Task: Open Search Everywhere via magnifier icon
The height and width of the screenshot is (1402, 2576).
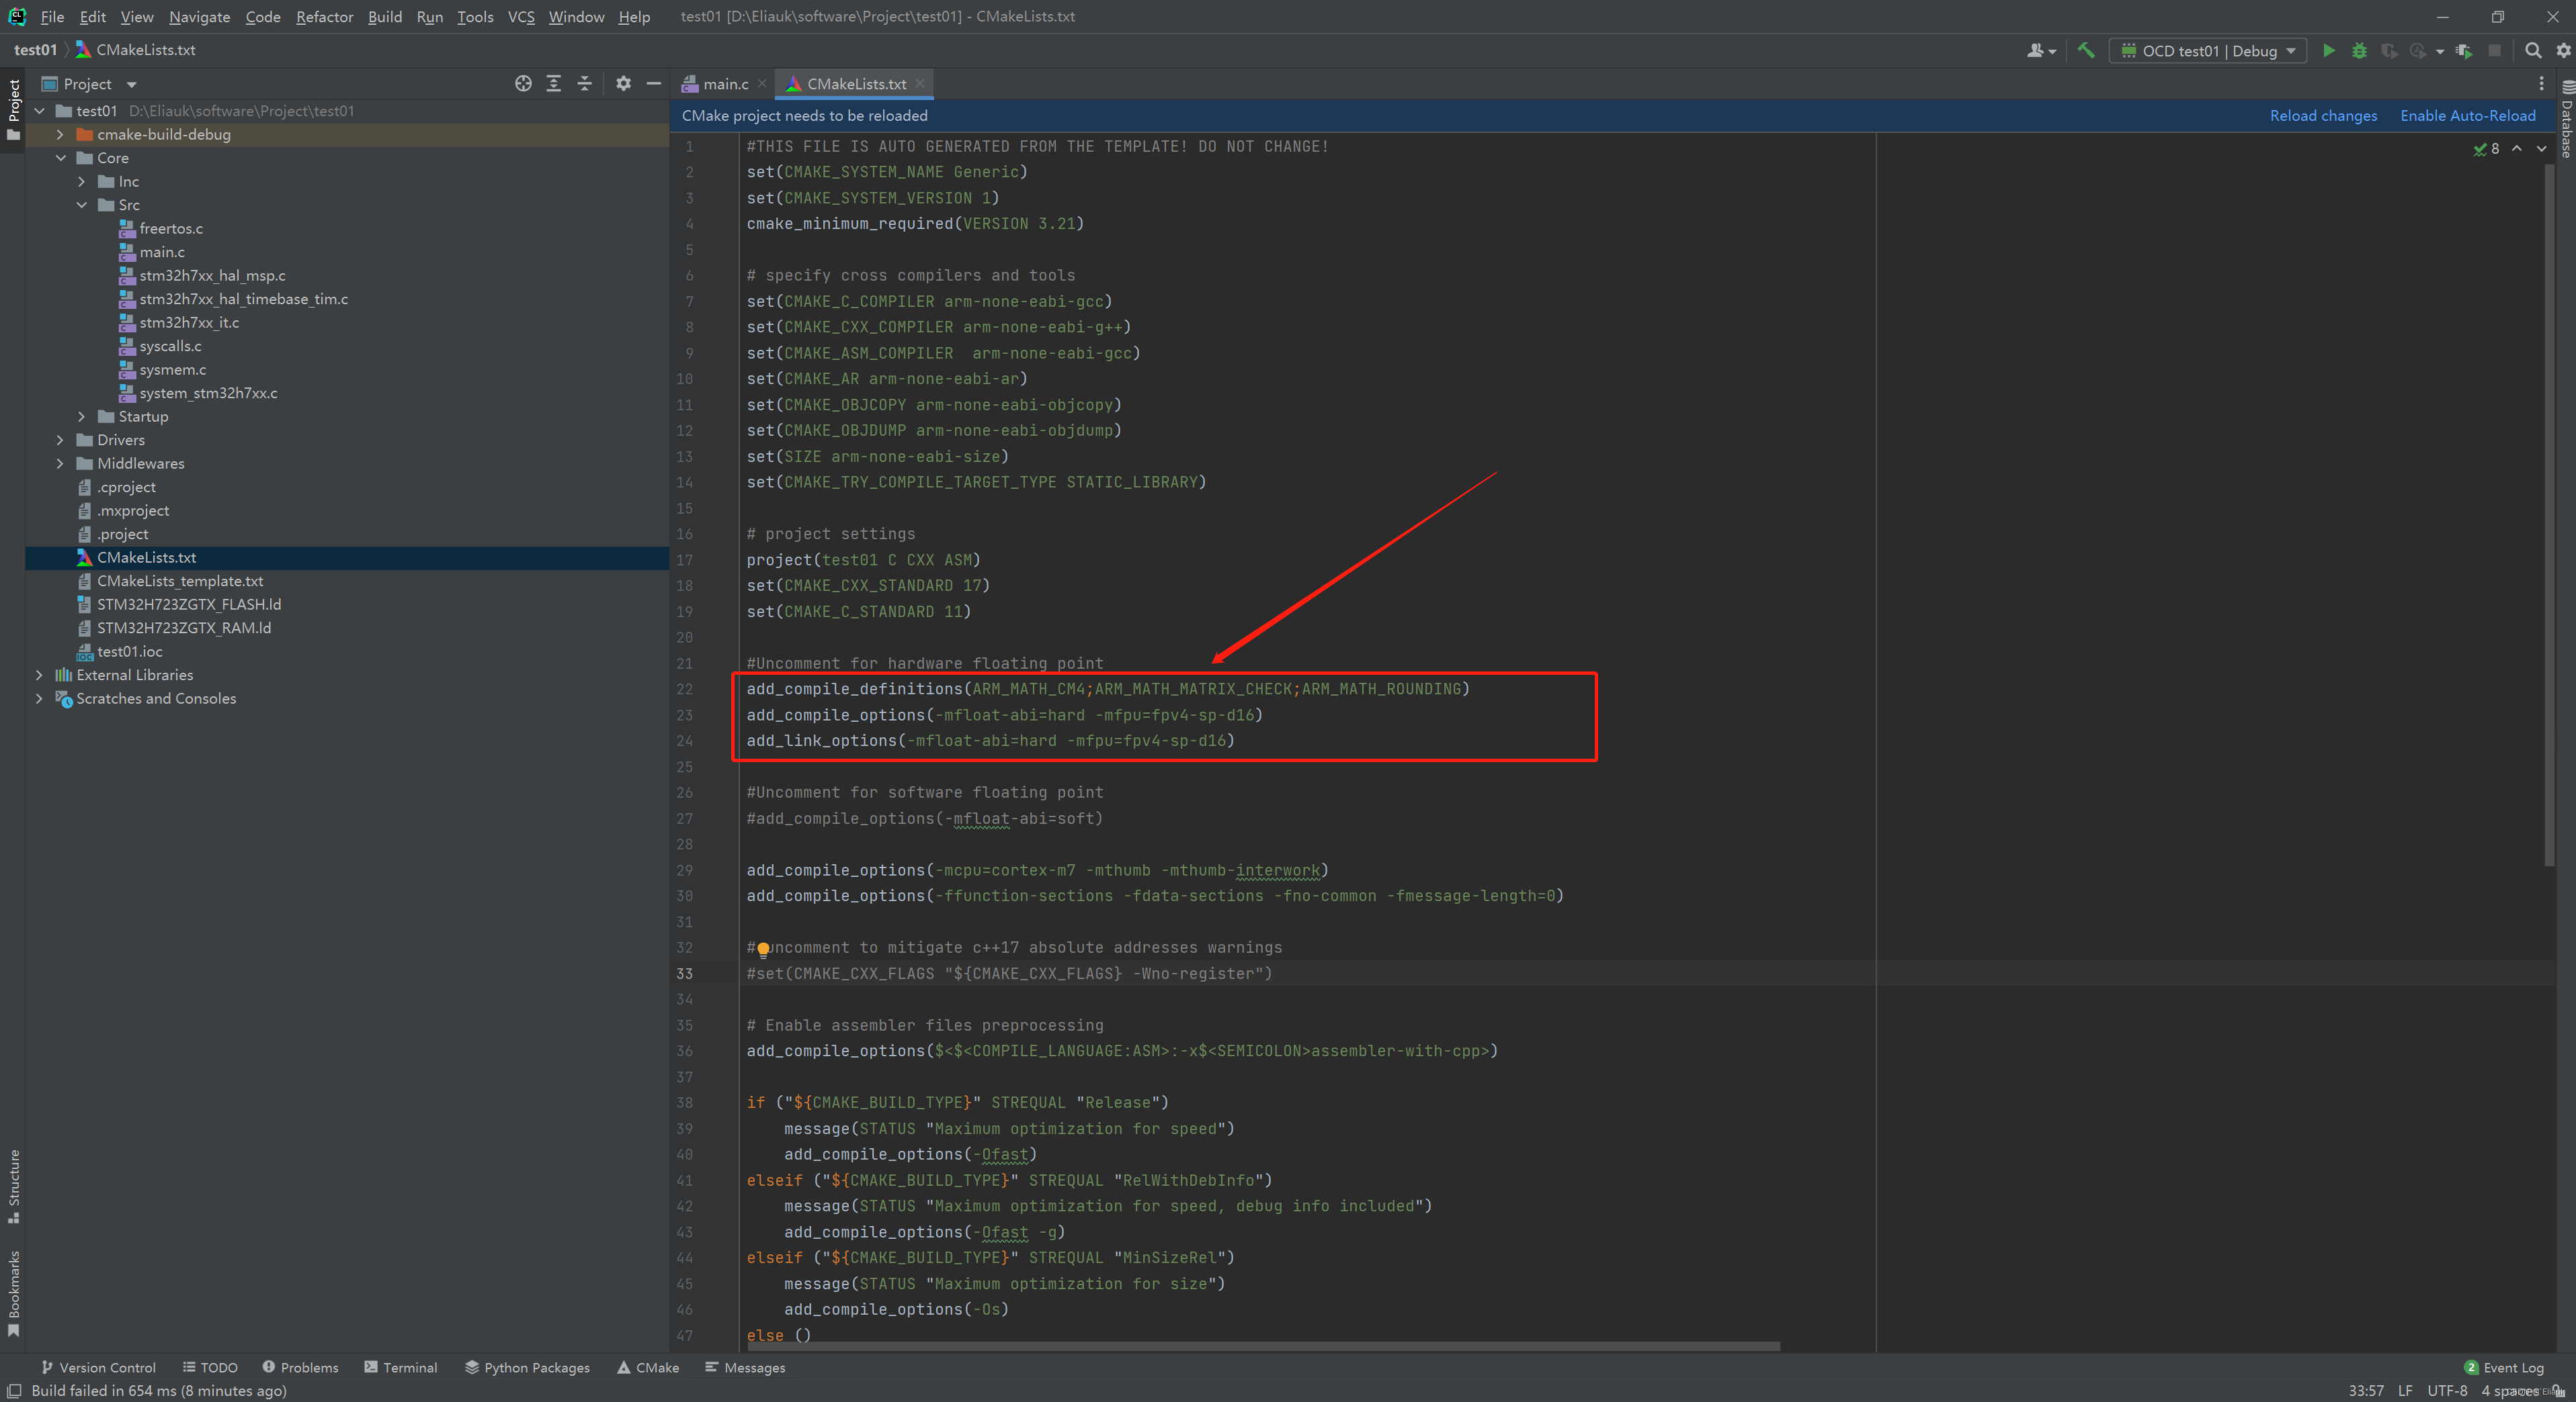Action: [2534, 50]
